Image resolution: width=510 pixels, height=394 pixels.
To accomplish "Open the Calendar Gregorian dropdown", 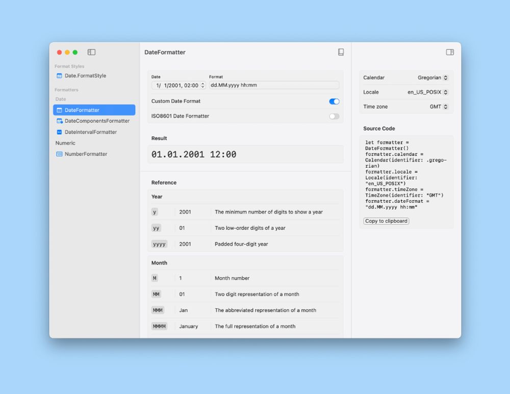I will tap(432, 77).
